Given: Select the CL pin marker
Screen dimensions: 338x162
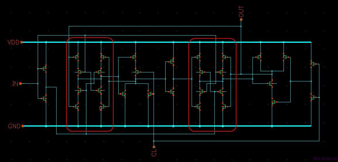Looking at the screenshot, I should [154, 147].
